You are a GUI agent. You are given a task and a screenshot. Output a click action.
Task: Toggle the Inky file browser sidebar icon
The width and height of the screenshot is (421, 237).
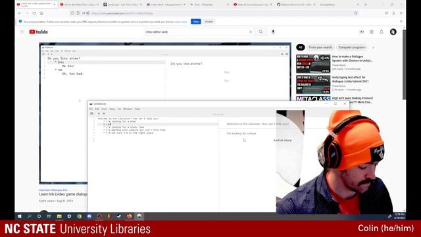tap(91, 114)
